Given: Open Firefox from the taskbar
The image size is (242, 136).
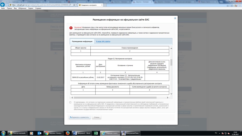Looking at the screenshot, I should pos(68,133).
